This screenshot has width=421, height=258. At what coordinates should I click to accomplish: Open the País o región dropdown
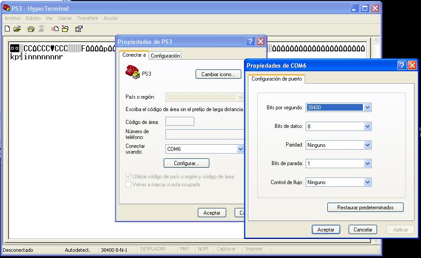pos(240,97)
